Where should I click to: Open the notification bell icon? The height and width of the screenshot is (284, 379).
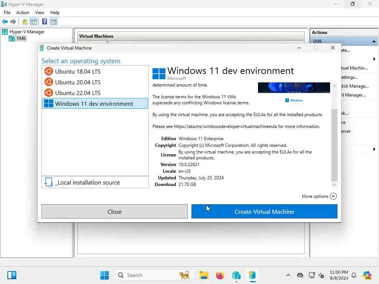point(354,275)
